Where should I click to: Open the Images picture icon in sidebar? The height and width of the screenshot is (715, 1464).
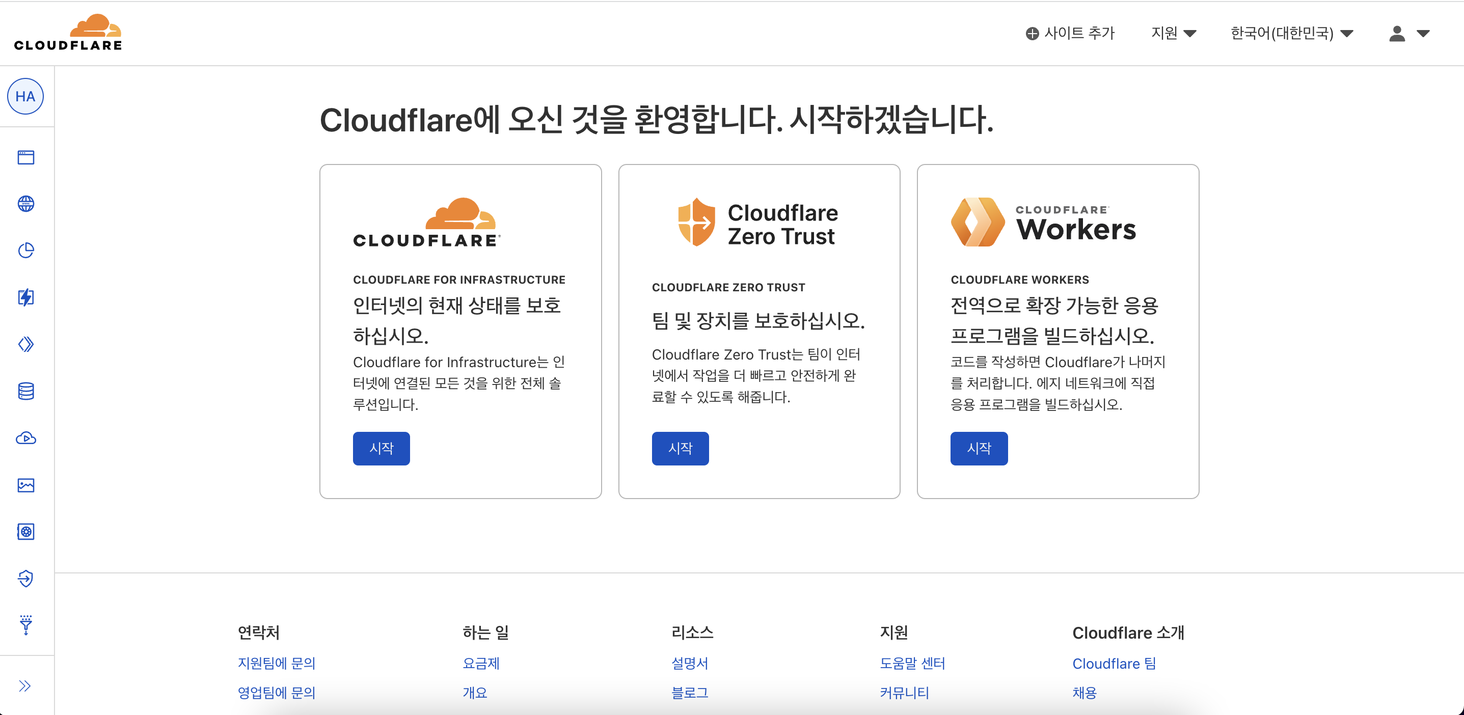[x=25, y=485]
